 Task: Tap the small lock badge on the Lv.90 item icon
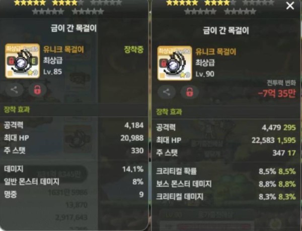[163, 64]
